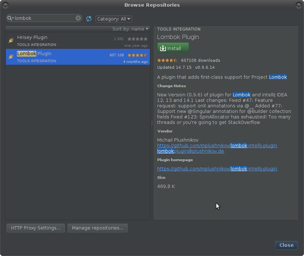Click the window icon in top-right corner
The height and width of the screenshot is (256, 304).
(x=298, y=5)
